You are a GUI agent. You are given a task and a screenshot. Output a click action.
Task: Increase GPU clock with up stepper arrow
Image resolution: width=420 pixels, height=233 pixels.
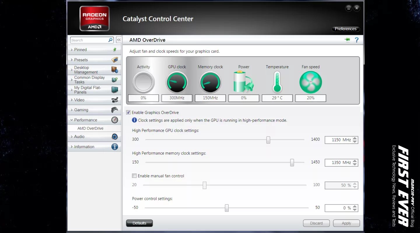355,138
